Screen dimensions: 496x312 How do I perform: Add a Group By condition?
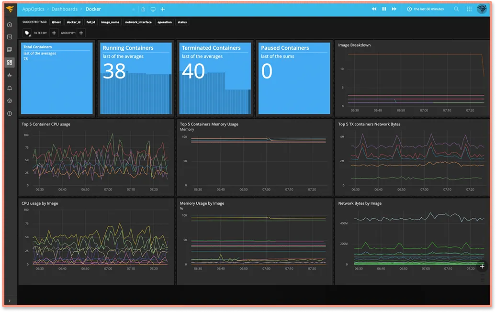click(x=81, y=33)
